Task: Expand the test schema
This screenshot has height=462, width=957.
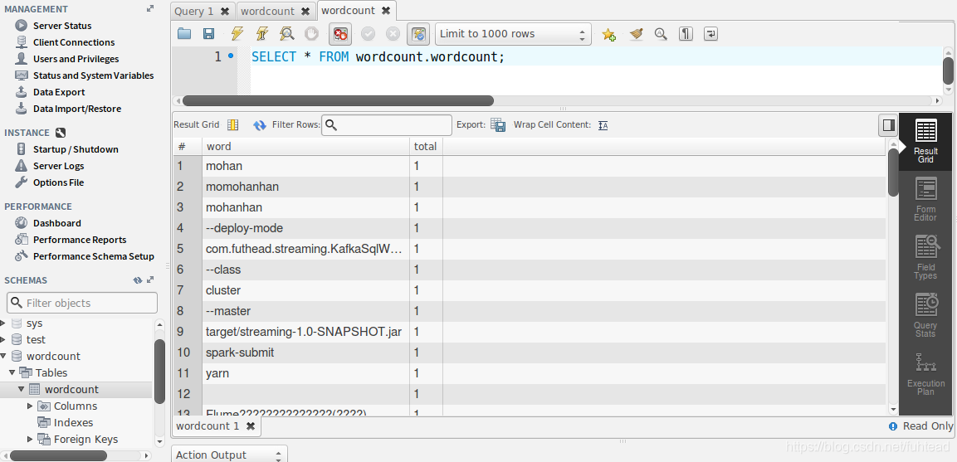Action: 3,339
